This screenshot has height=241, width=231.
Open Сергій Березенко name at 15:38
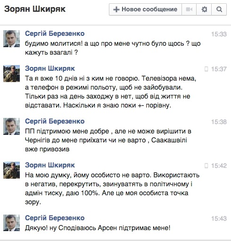click(x=55, y=121)
